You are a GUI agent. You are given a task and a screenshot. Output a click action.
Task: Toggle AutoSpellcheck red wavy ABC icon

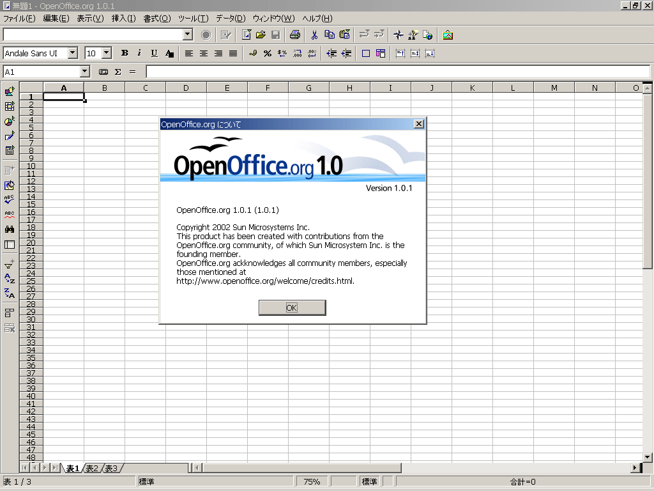point(10,215)
